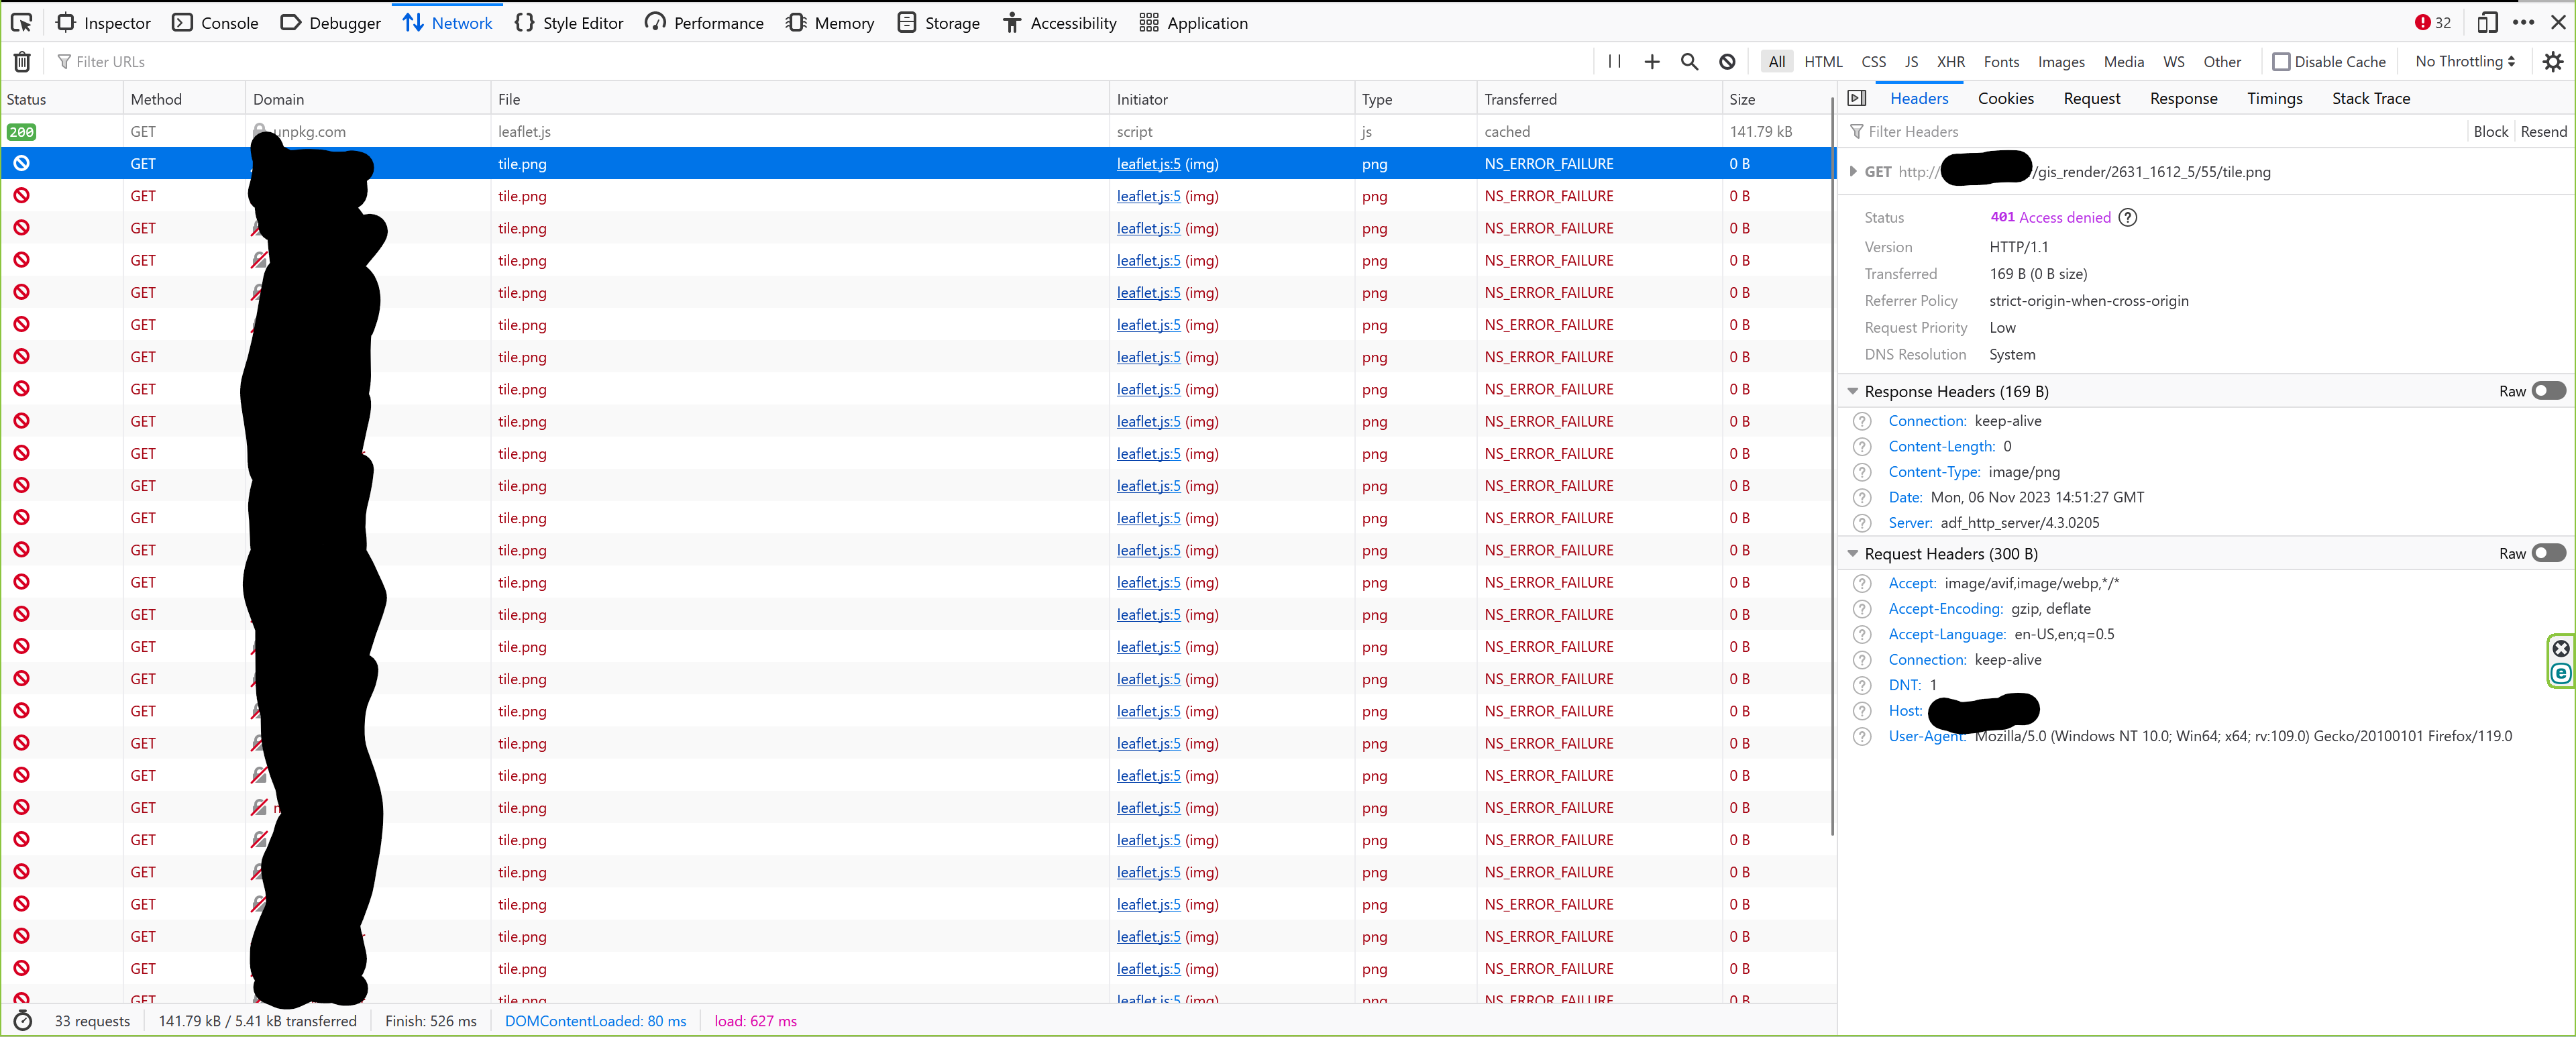This screenshot has height=1037, width=2576.
Task: Collapse the request details pane icon
Action: click(x=1857, y=98)
